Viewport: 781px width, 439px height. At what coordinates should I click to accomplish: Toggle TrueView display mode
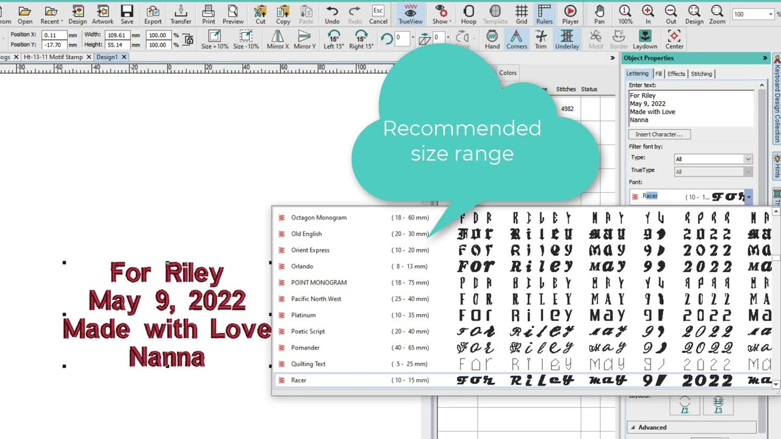[411, 14]
